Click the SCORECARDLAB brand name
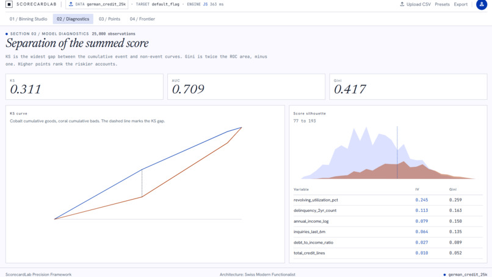Image resolution: width=492 pixels, height=277 pixels. point(37,4)
